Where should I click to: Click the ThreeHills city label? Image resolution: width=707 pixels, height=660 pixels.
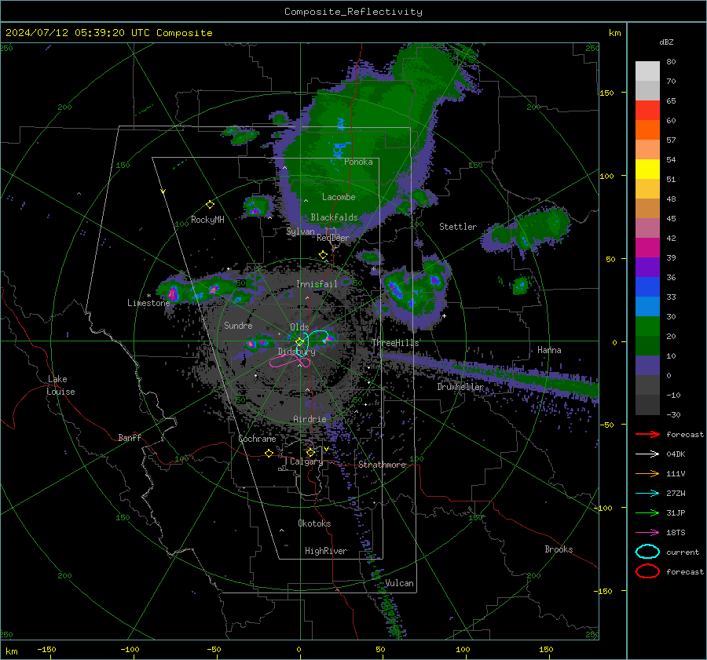(x=395, y=343)
